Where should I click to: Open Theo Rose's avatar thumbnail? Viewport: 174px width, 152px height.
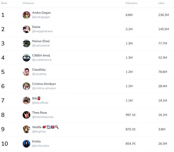pos(26,115)
